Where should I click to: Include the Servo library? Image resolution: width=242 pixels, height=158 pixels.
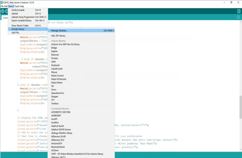(54, 90)
